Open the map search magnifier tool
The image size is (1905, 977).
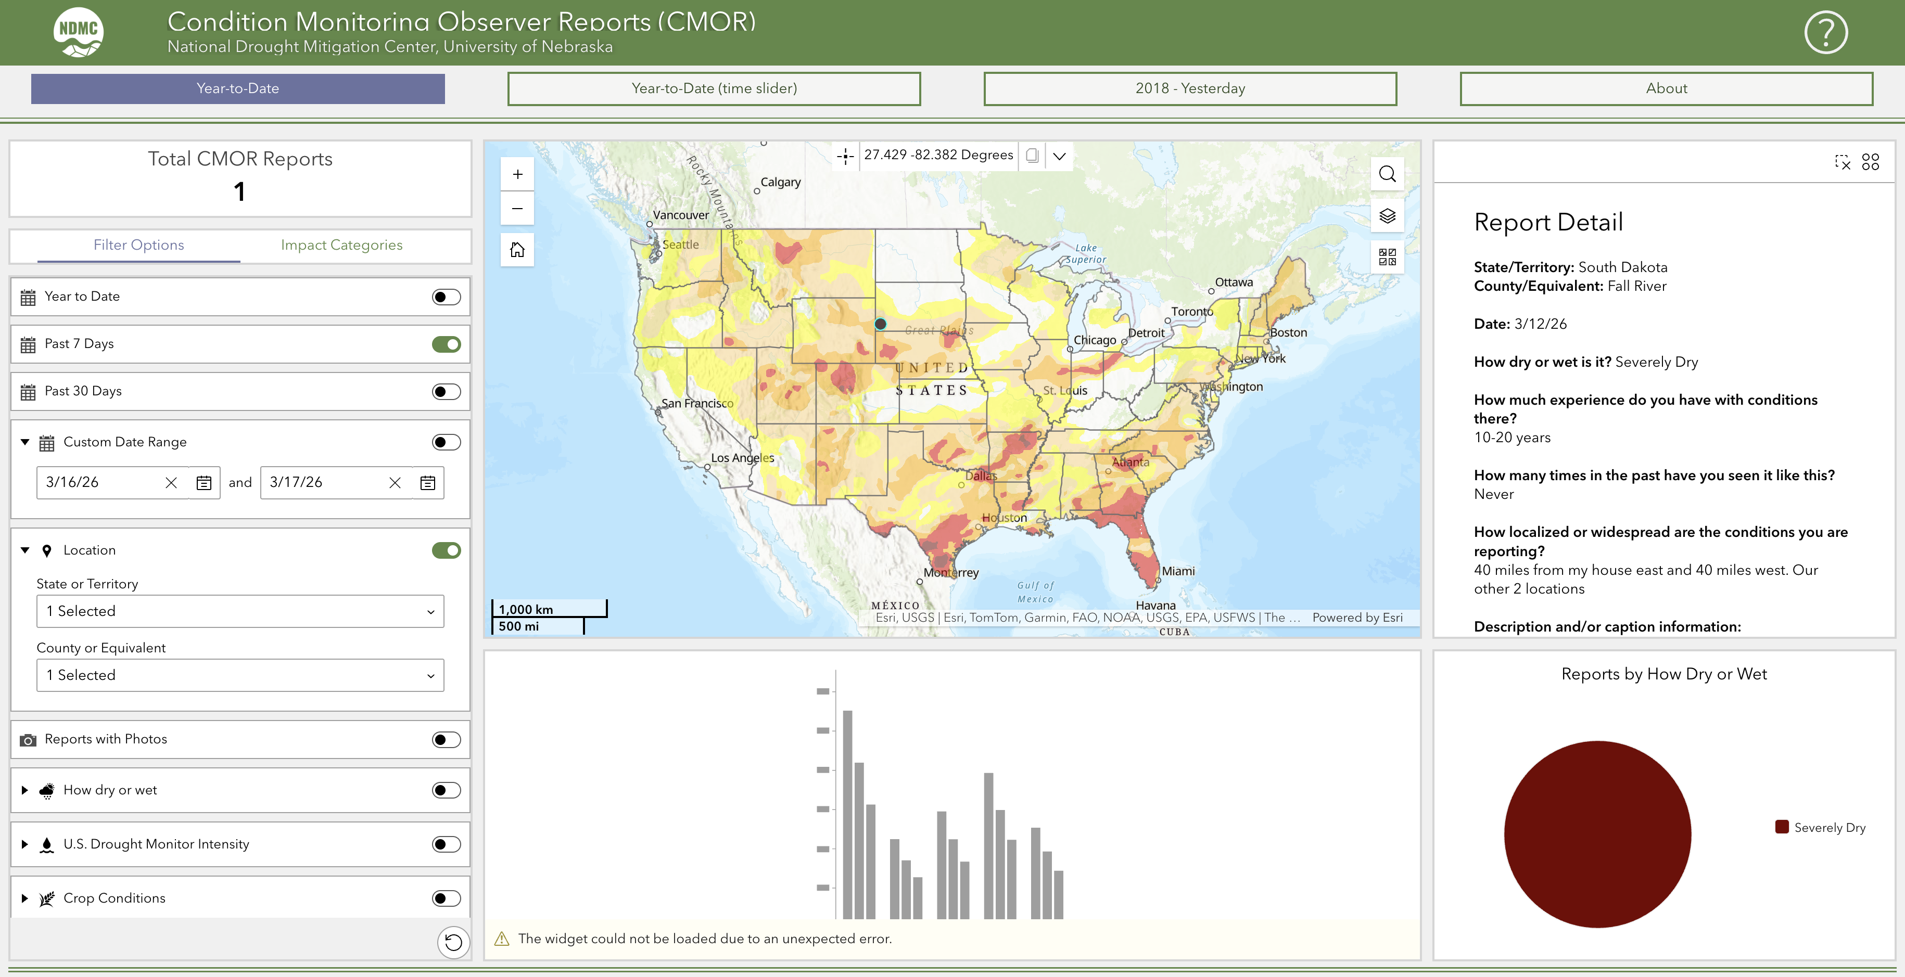click(x=1387, y=174)
